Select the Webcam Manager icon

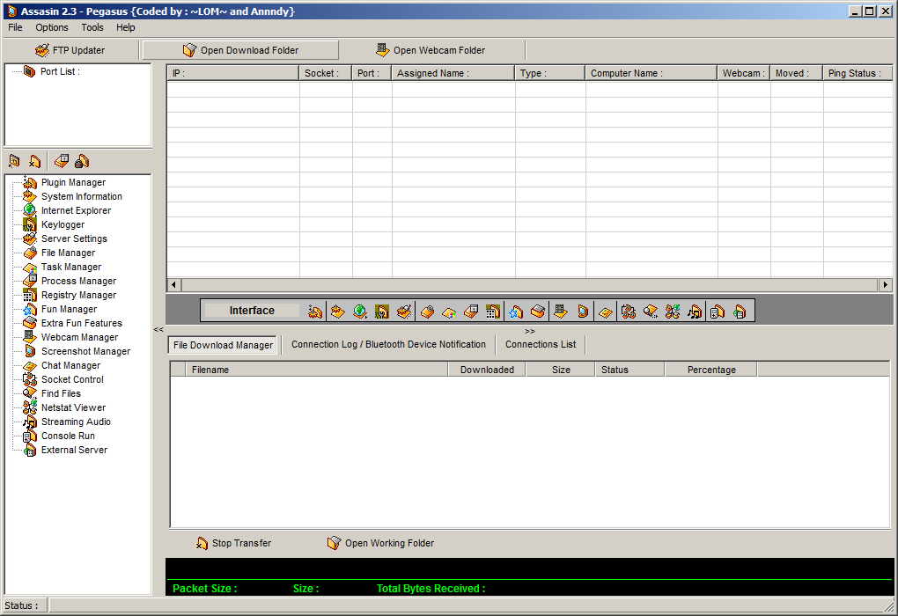[x=30, y=338]
